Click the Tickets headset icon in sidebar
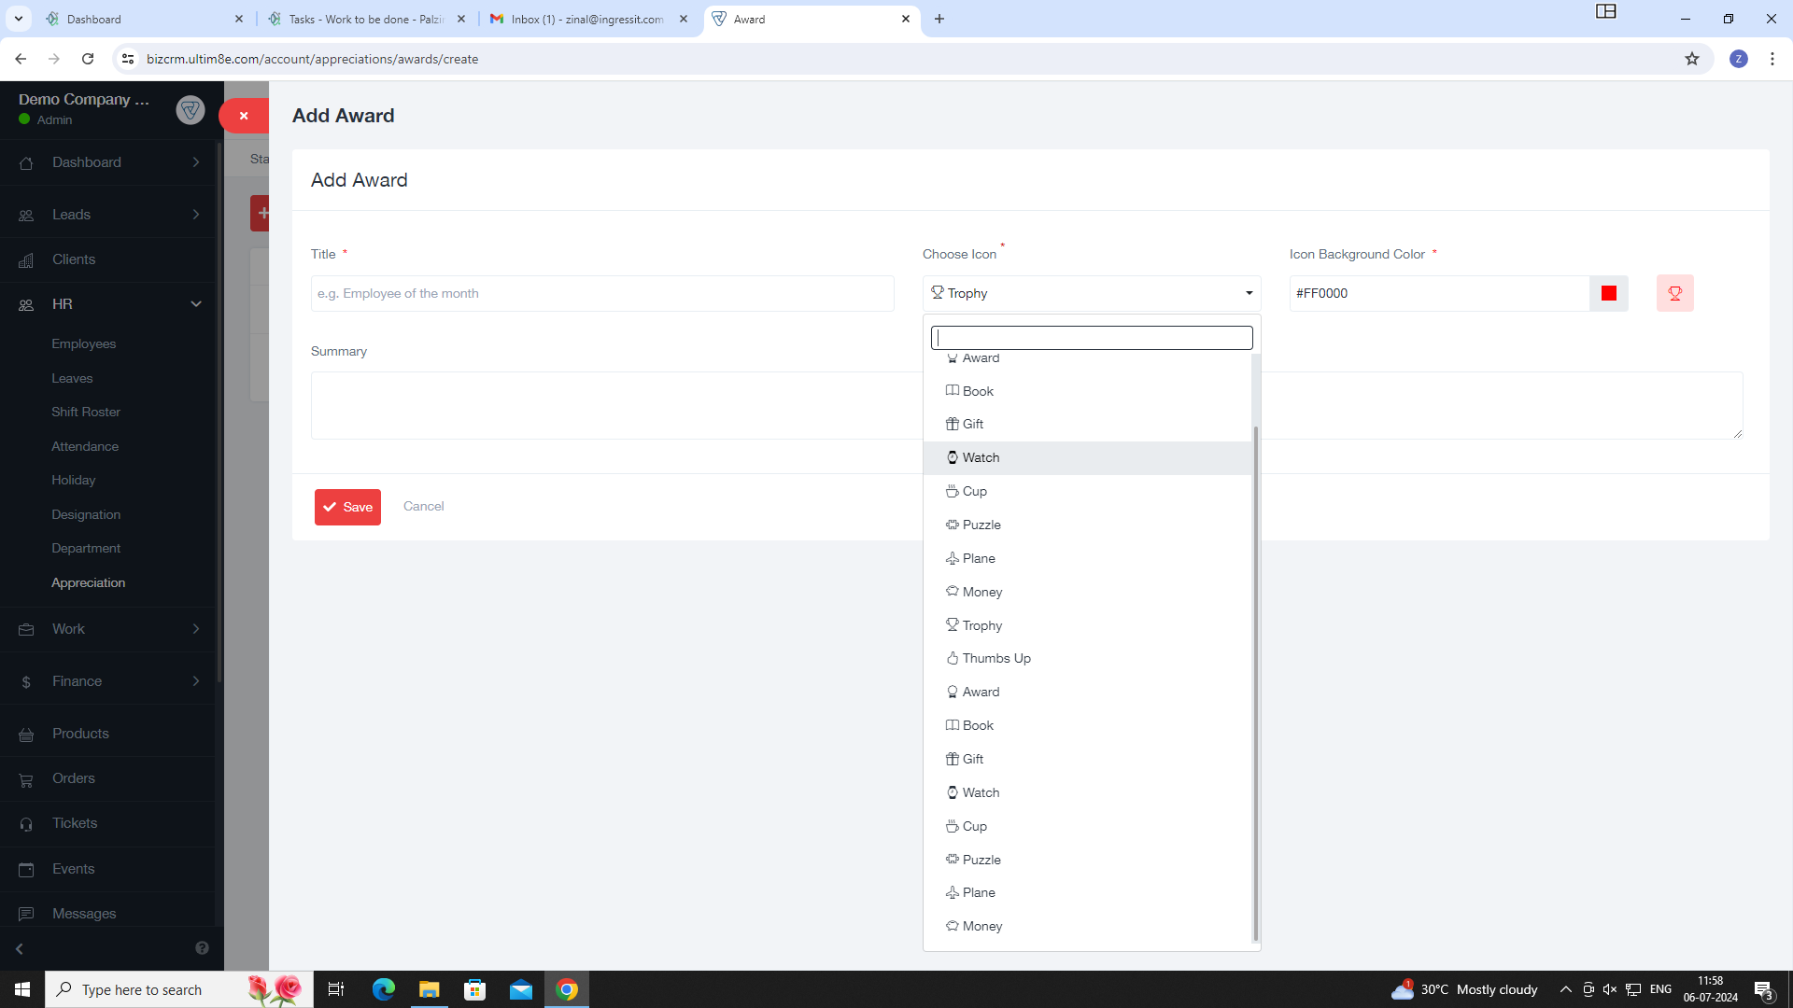Screen dimensions: 1793x1008 click(x=26, y=823)
